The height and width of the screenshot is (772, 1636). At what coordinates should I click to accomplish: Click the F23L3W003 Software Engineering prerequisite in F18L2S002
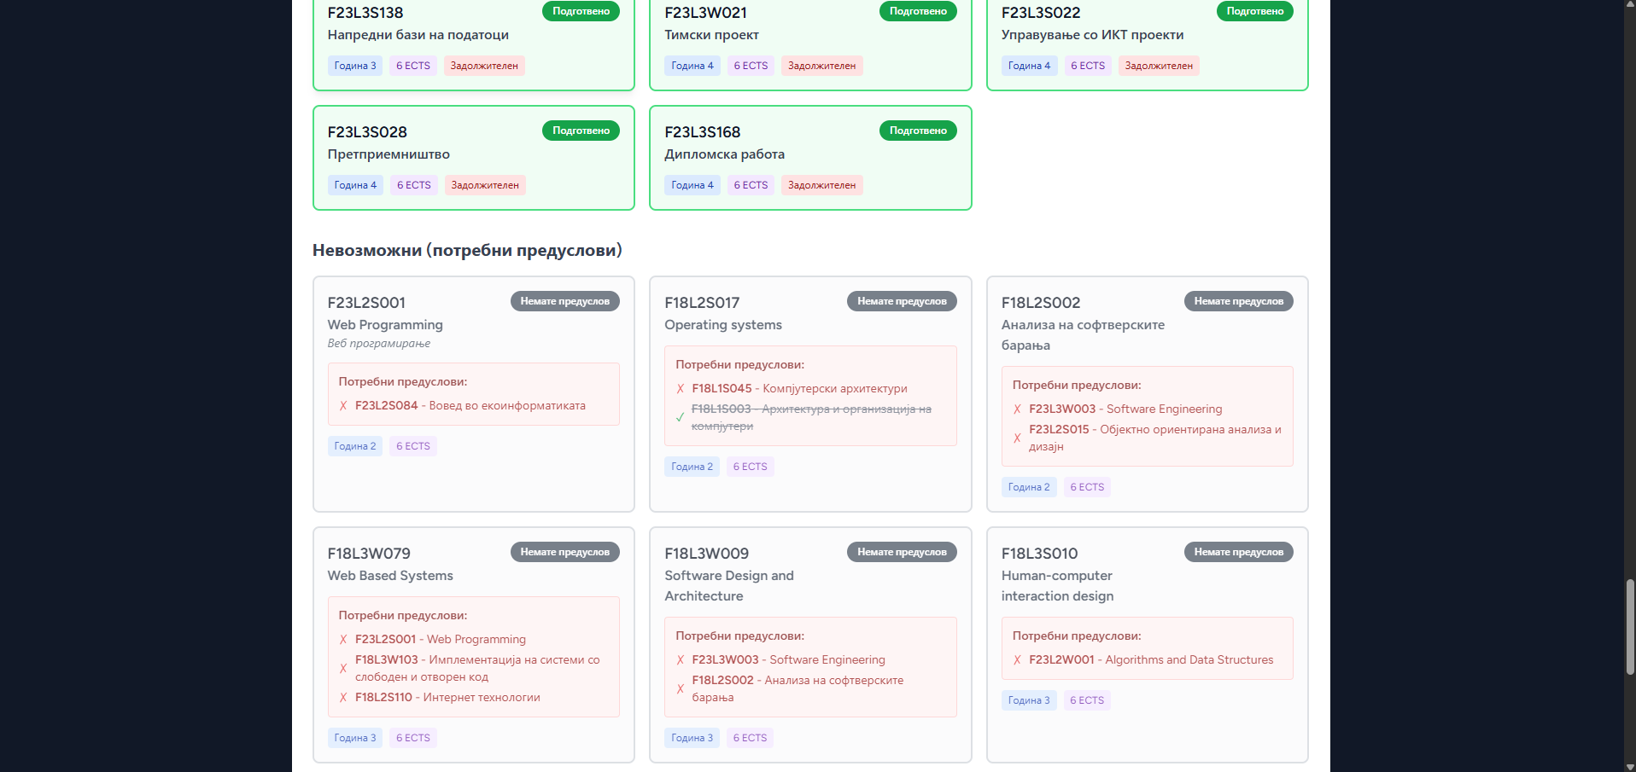click(x=1125, y=409)
